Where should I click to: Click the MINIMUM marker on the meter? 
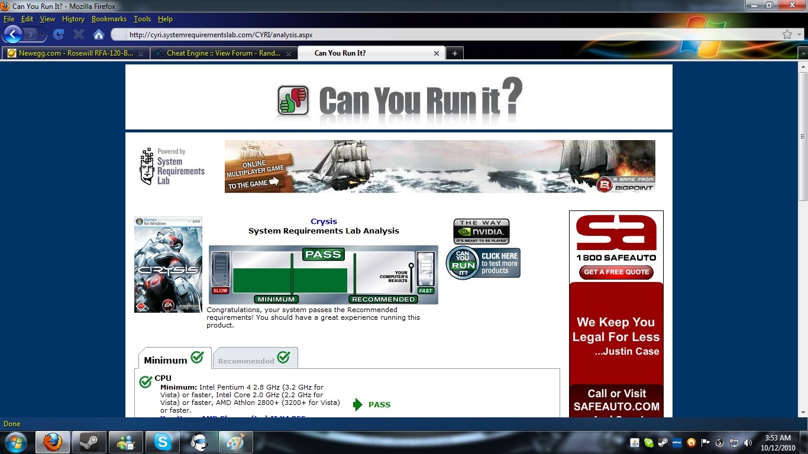(x=276, y=299)
